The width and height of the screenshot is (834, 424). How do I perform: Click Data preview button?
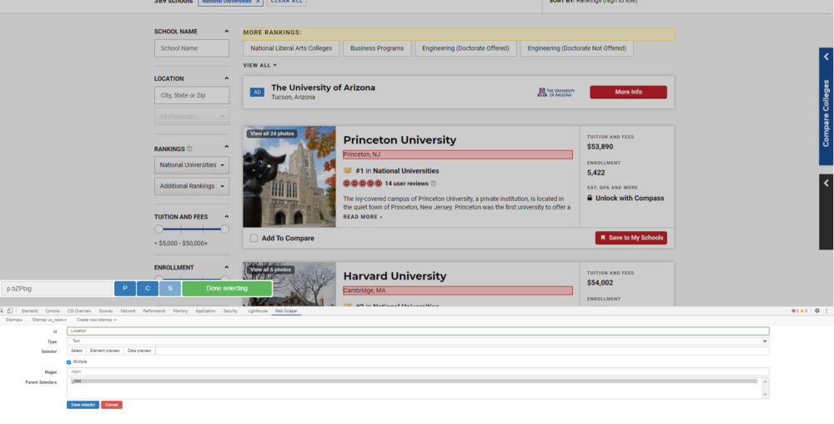pos(139,351)
